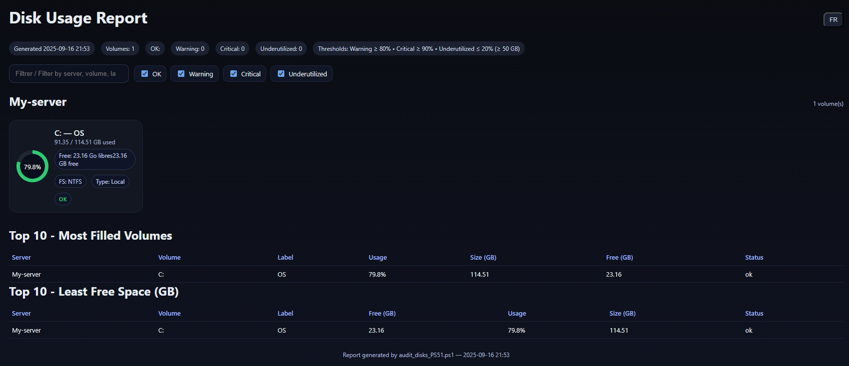Image resolution: width=849 pixels, height=366 pixels.
Task: Focus the filter by server or volume field
Action: [69, 74]
